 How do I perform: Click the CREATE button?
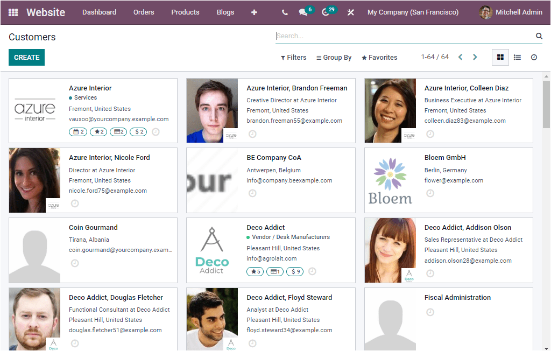pos(26,57)
